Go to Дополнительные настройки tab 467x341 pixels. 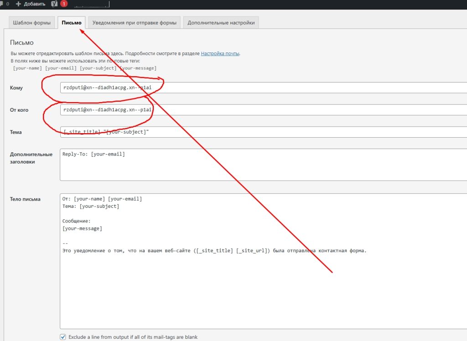(222, 23)
